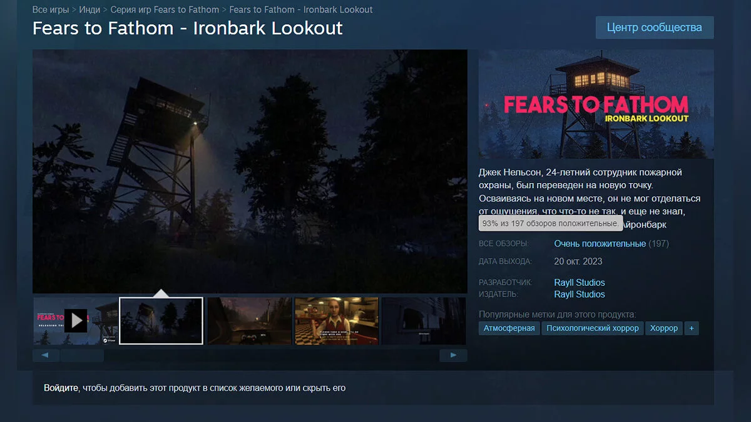Open the last dark screenshot thumbnail
The height and width of the screenshot is (422, 751).
(424, 321)
